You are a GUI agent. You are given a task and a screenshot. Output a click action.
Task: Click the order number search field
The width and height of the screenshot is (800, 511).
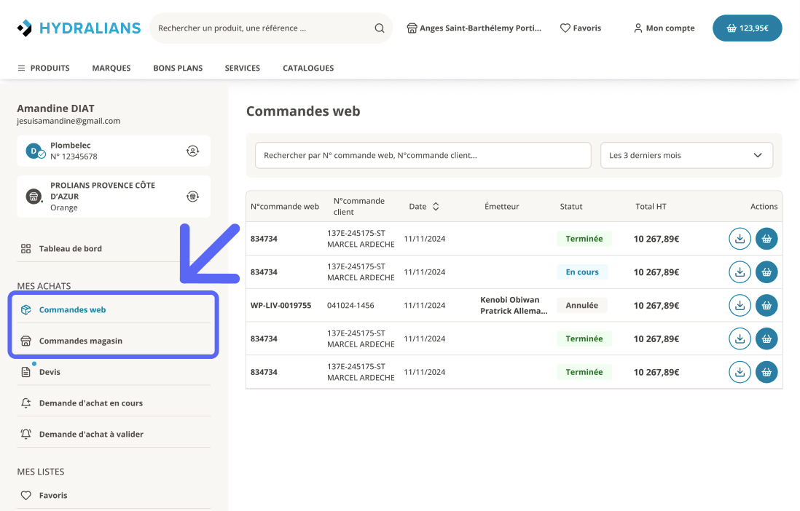[x=423, y=155]
